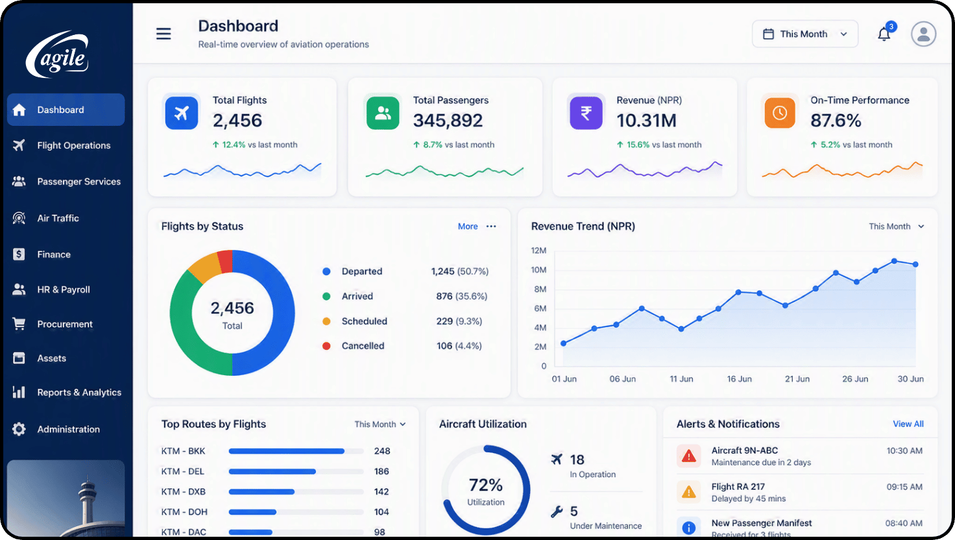
Task: Click the airplane icon beside Flight Operations
Action: click(19, 145)
